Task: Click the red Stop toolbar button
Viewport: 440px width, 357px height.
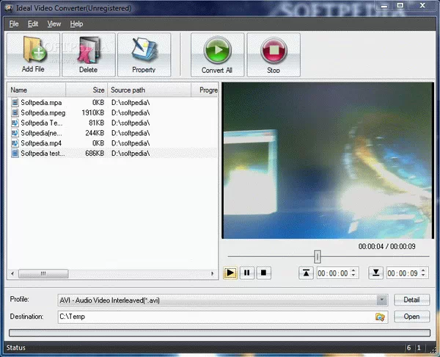Action: (274, 54)
